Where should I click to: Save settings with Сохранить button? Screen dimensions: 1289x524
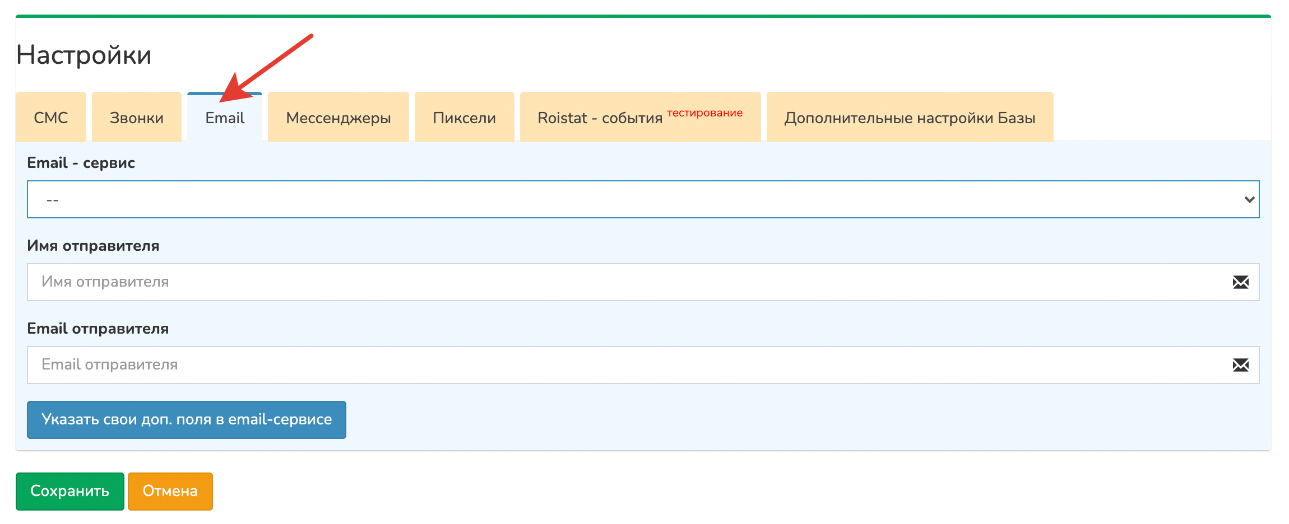(x=70, y=492)
